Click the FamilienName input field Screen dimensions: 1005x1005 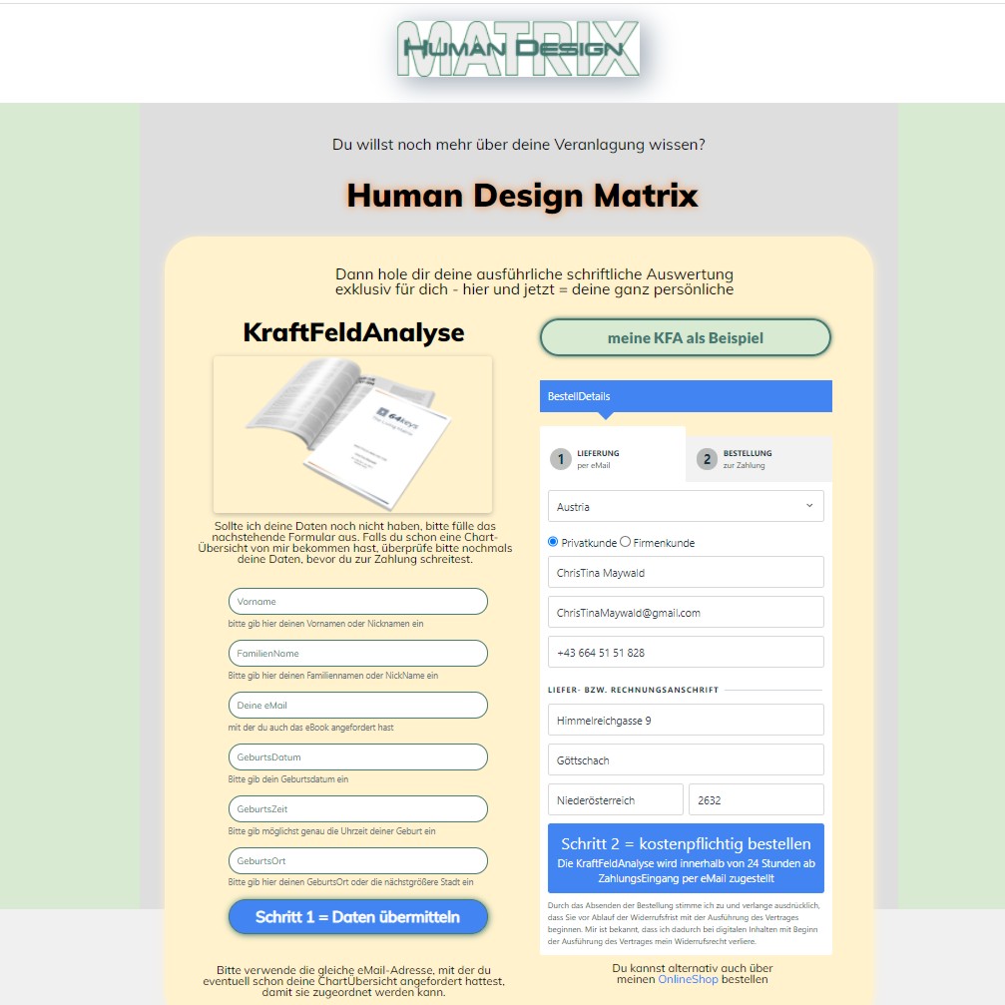[357, 654]
